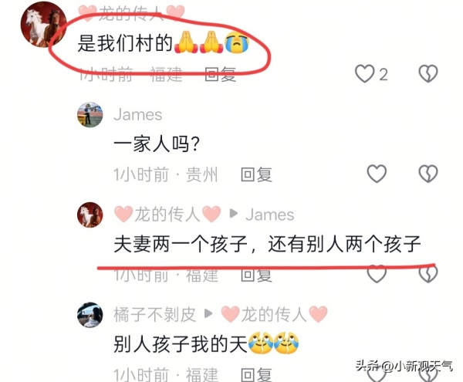Screen dimensions: 463x382
Task: Like 龙的传人's top comment with 2 likes
Action: [x=365, y=74]
